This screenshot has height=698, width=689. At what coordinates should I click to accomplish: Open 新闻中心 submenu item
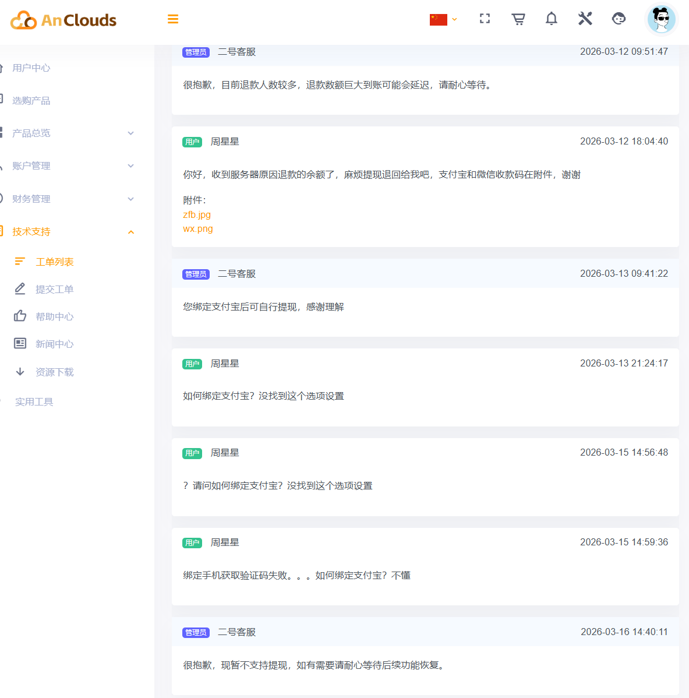[54, 344]
